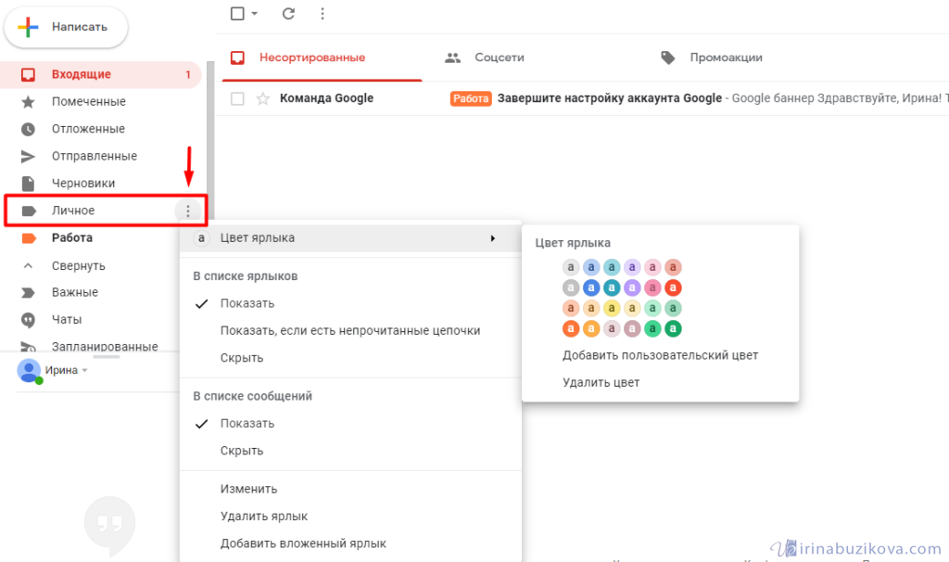Open the three-dot More menu in the toolbar
The height and width of the screenshot is (562, 949).
[x=323, y=14]
